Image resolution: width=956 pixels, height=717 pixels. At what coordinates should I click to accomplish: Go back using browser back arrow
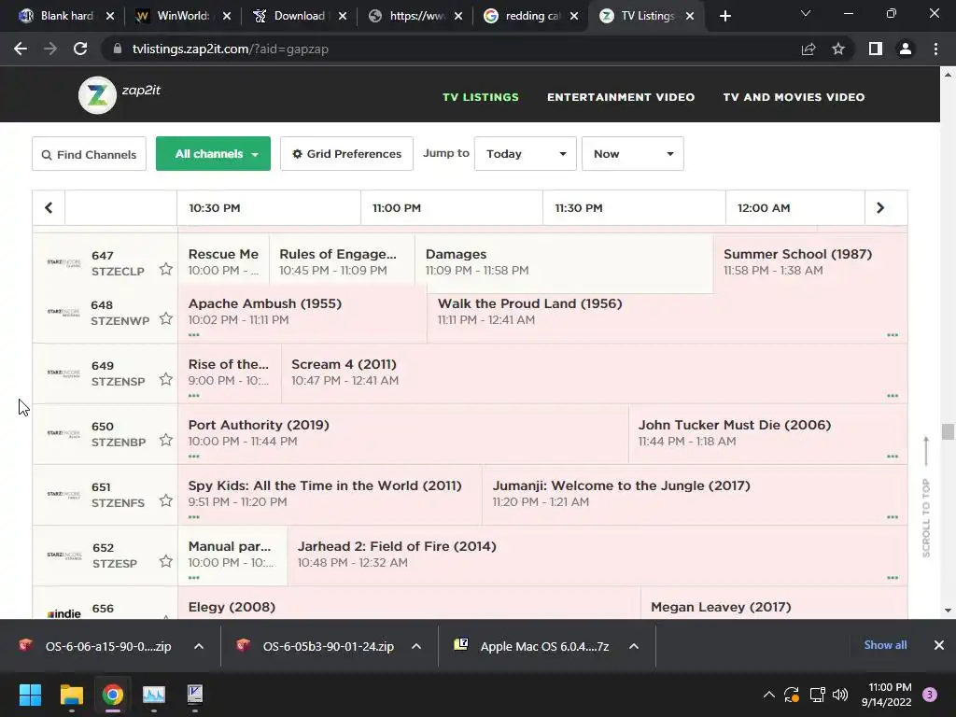point(21,49)
